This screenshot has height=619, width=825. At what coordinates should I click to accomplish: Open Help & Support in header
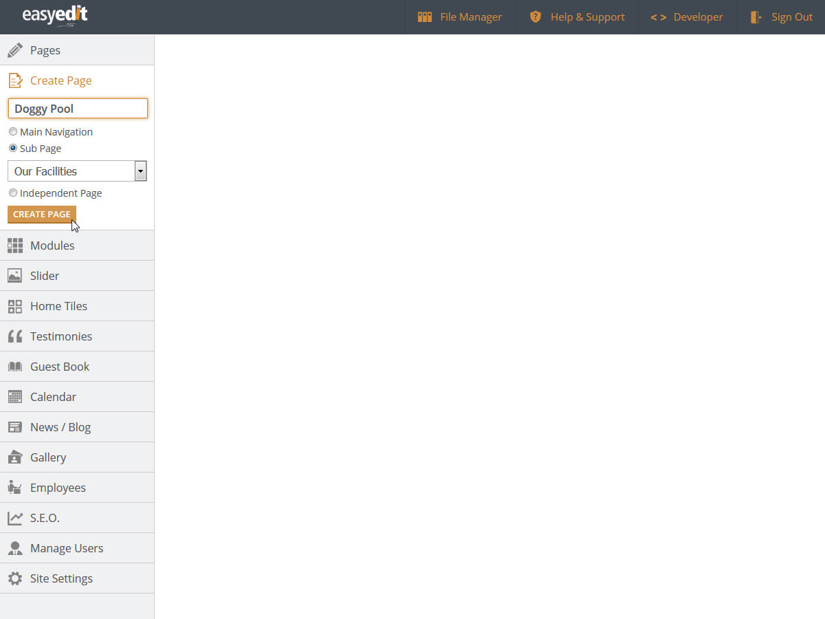point(577,17)
